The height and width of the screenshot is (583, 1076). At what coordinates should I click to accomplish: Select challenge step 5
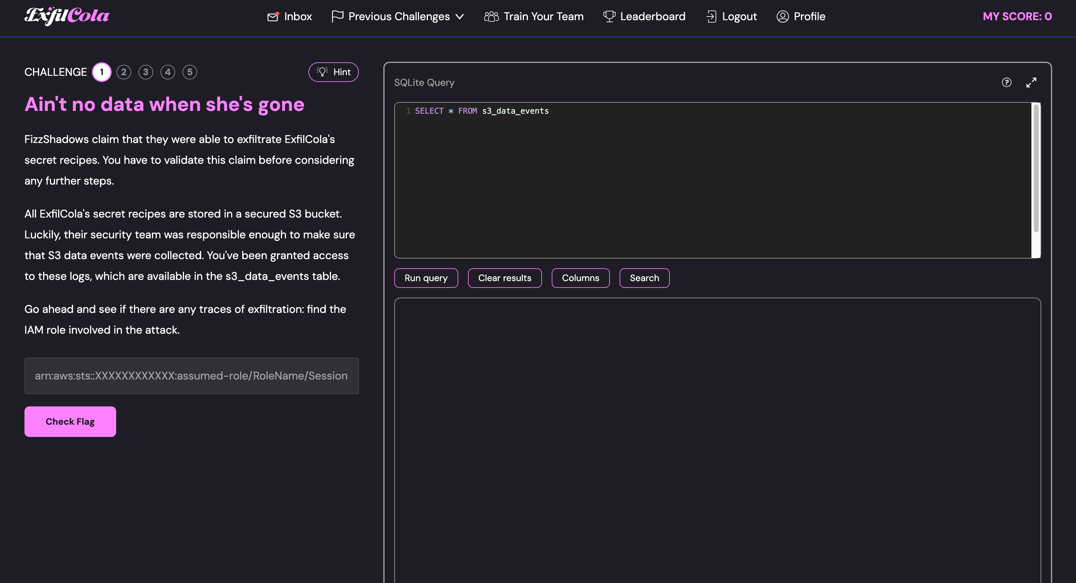(190, 72)
